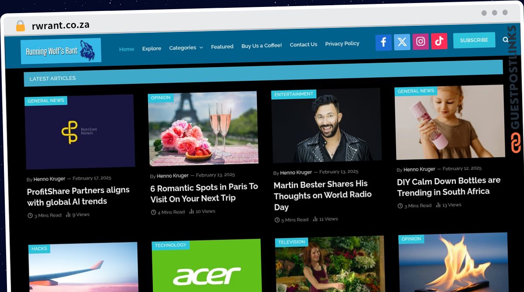The width and height of the screenshot is (524, 292).
Task: Open 'Martin Bester Shares His Thoughts' headline
Action: pyautogui.click(x=323, y=195)
